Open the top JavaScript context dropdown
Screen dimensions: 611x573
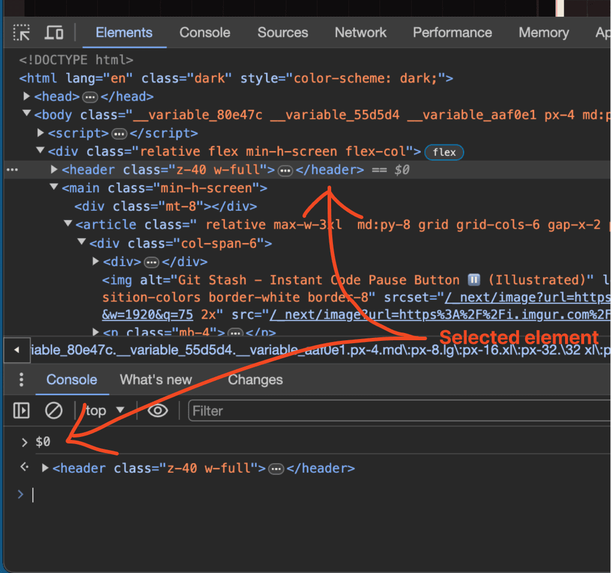pyautogui.click(x=104, y=411)
